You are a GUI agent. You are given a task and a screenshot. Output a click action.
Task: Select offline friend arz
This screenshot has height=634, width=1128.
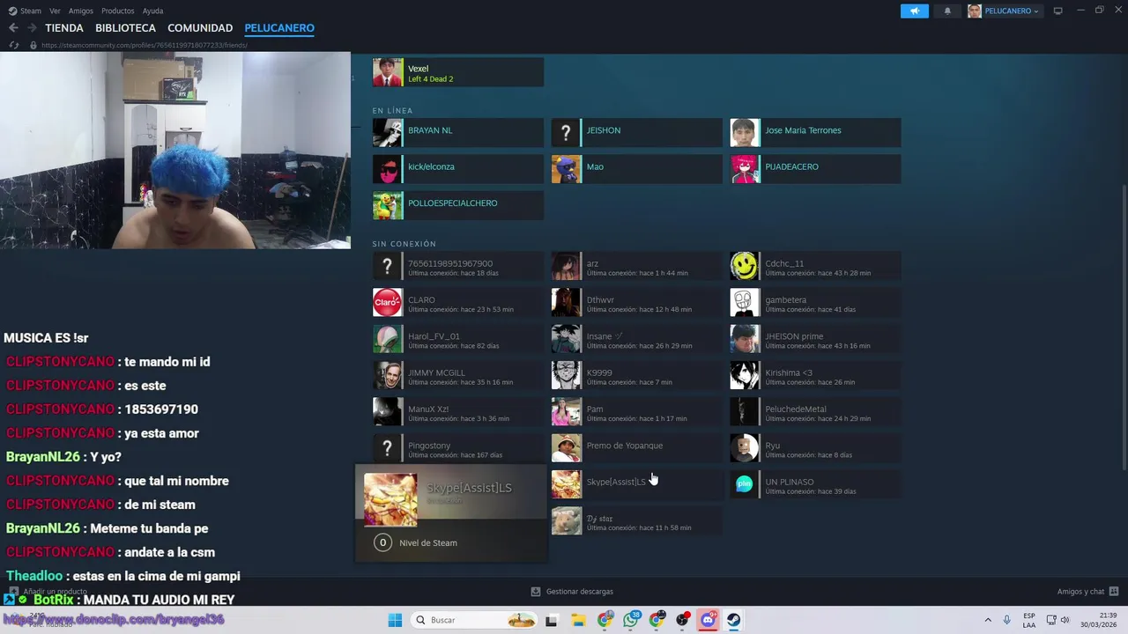coord(636,266)
